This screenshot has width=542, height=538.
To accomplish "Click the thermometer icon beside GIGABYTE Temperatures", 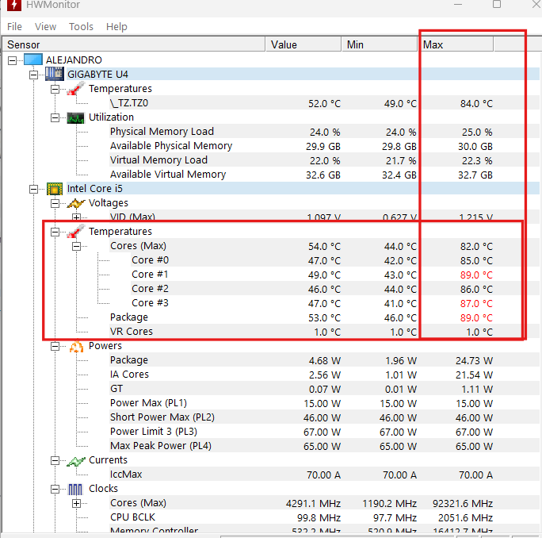I will point(76,88).
